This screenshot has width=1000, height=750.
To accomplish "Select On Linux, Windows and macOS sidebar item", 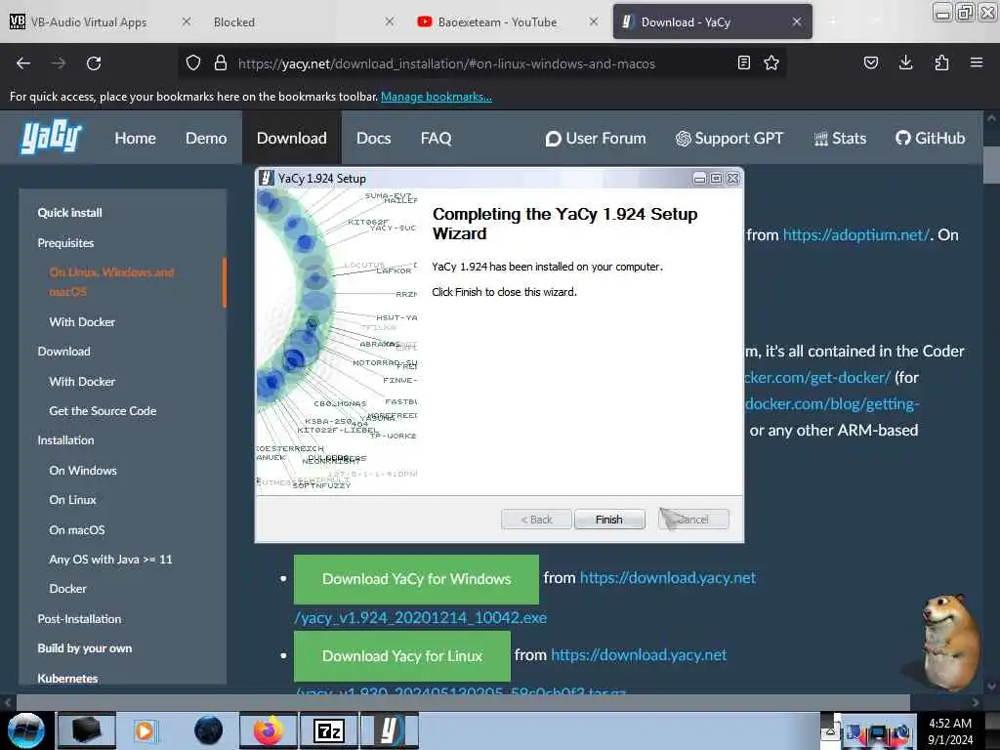I will pyautogui.click(x=111, y=282).
